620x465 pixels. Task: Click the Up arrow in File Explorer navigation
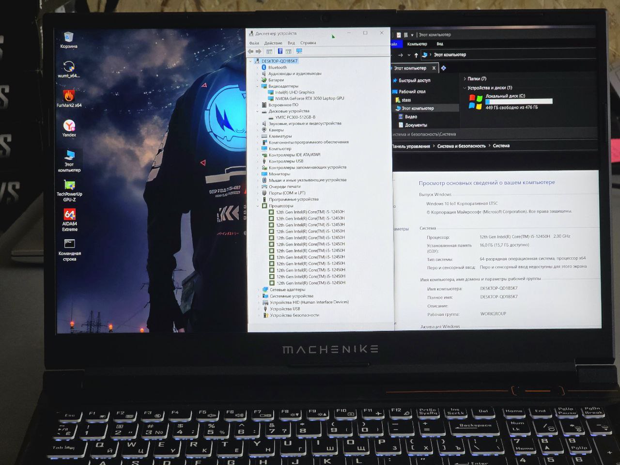(416, 55)
